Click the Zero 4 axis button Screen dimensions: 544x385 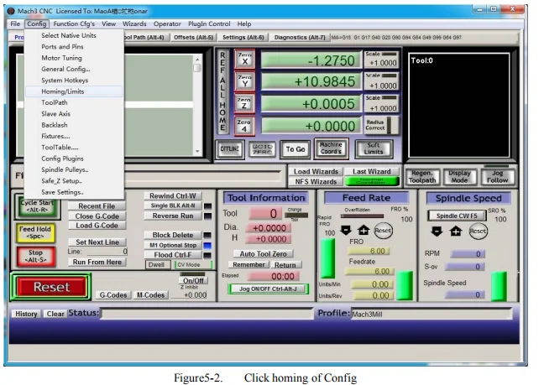tap(244, 126)
